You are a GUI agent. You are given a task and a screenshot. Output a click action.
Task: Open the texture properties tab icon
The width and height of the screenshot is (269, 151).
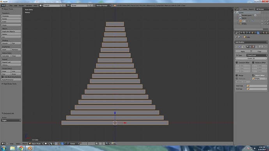(266, 33)
